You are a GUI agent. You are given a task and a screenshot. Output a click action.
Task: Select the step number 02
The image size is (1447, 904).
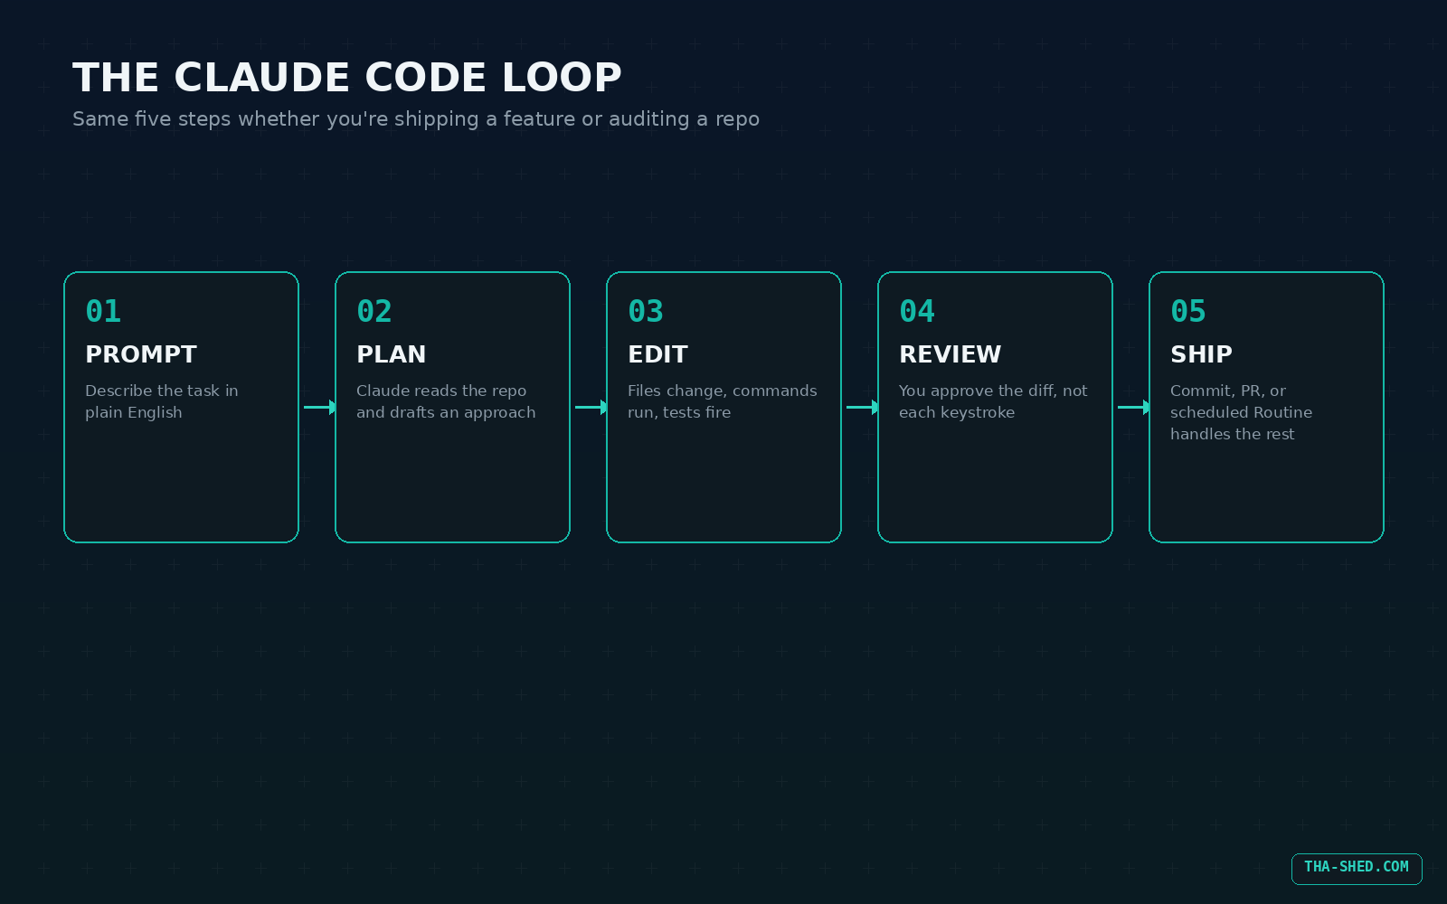[x=374, y=312]
